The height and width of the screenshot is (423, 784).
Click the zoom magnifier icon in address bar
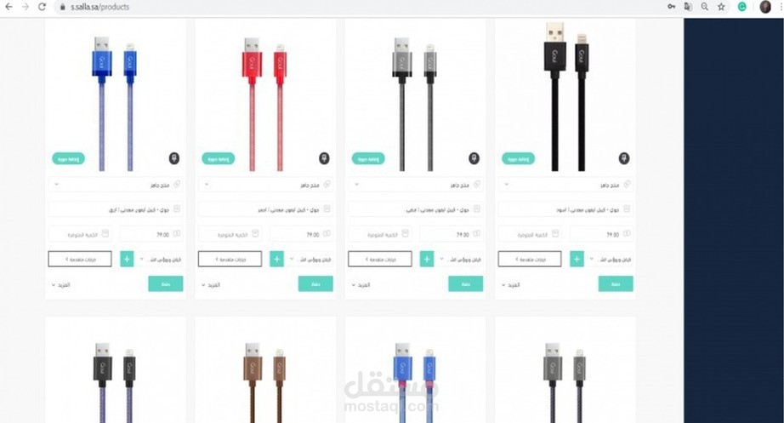(x=705, y=7)
